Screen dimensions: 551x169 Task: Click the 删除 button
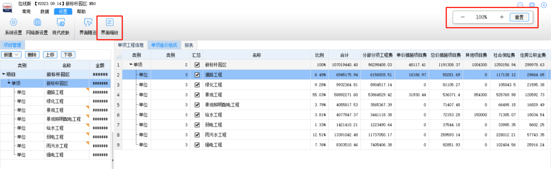pos(32,55)
